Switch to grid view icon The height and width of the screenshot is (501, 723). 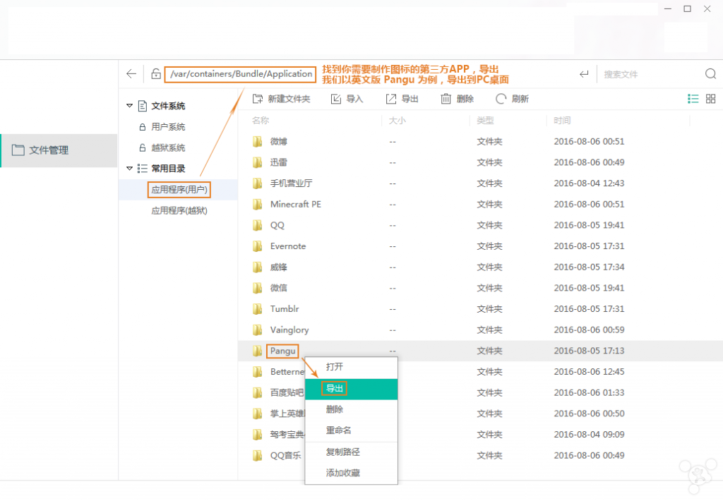(710, 99)
